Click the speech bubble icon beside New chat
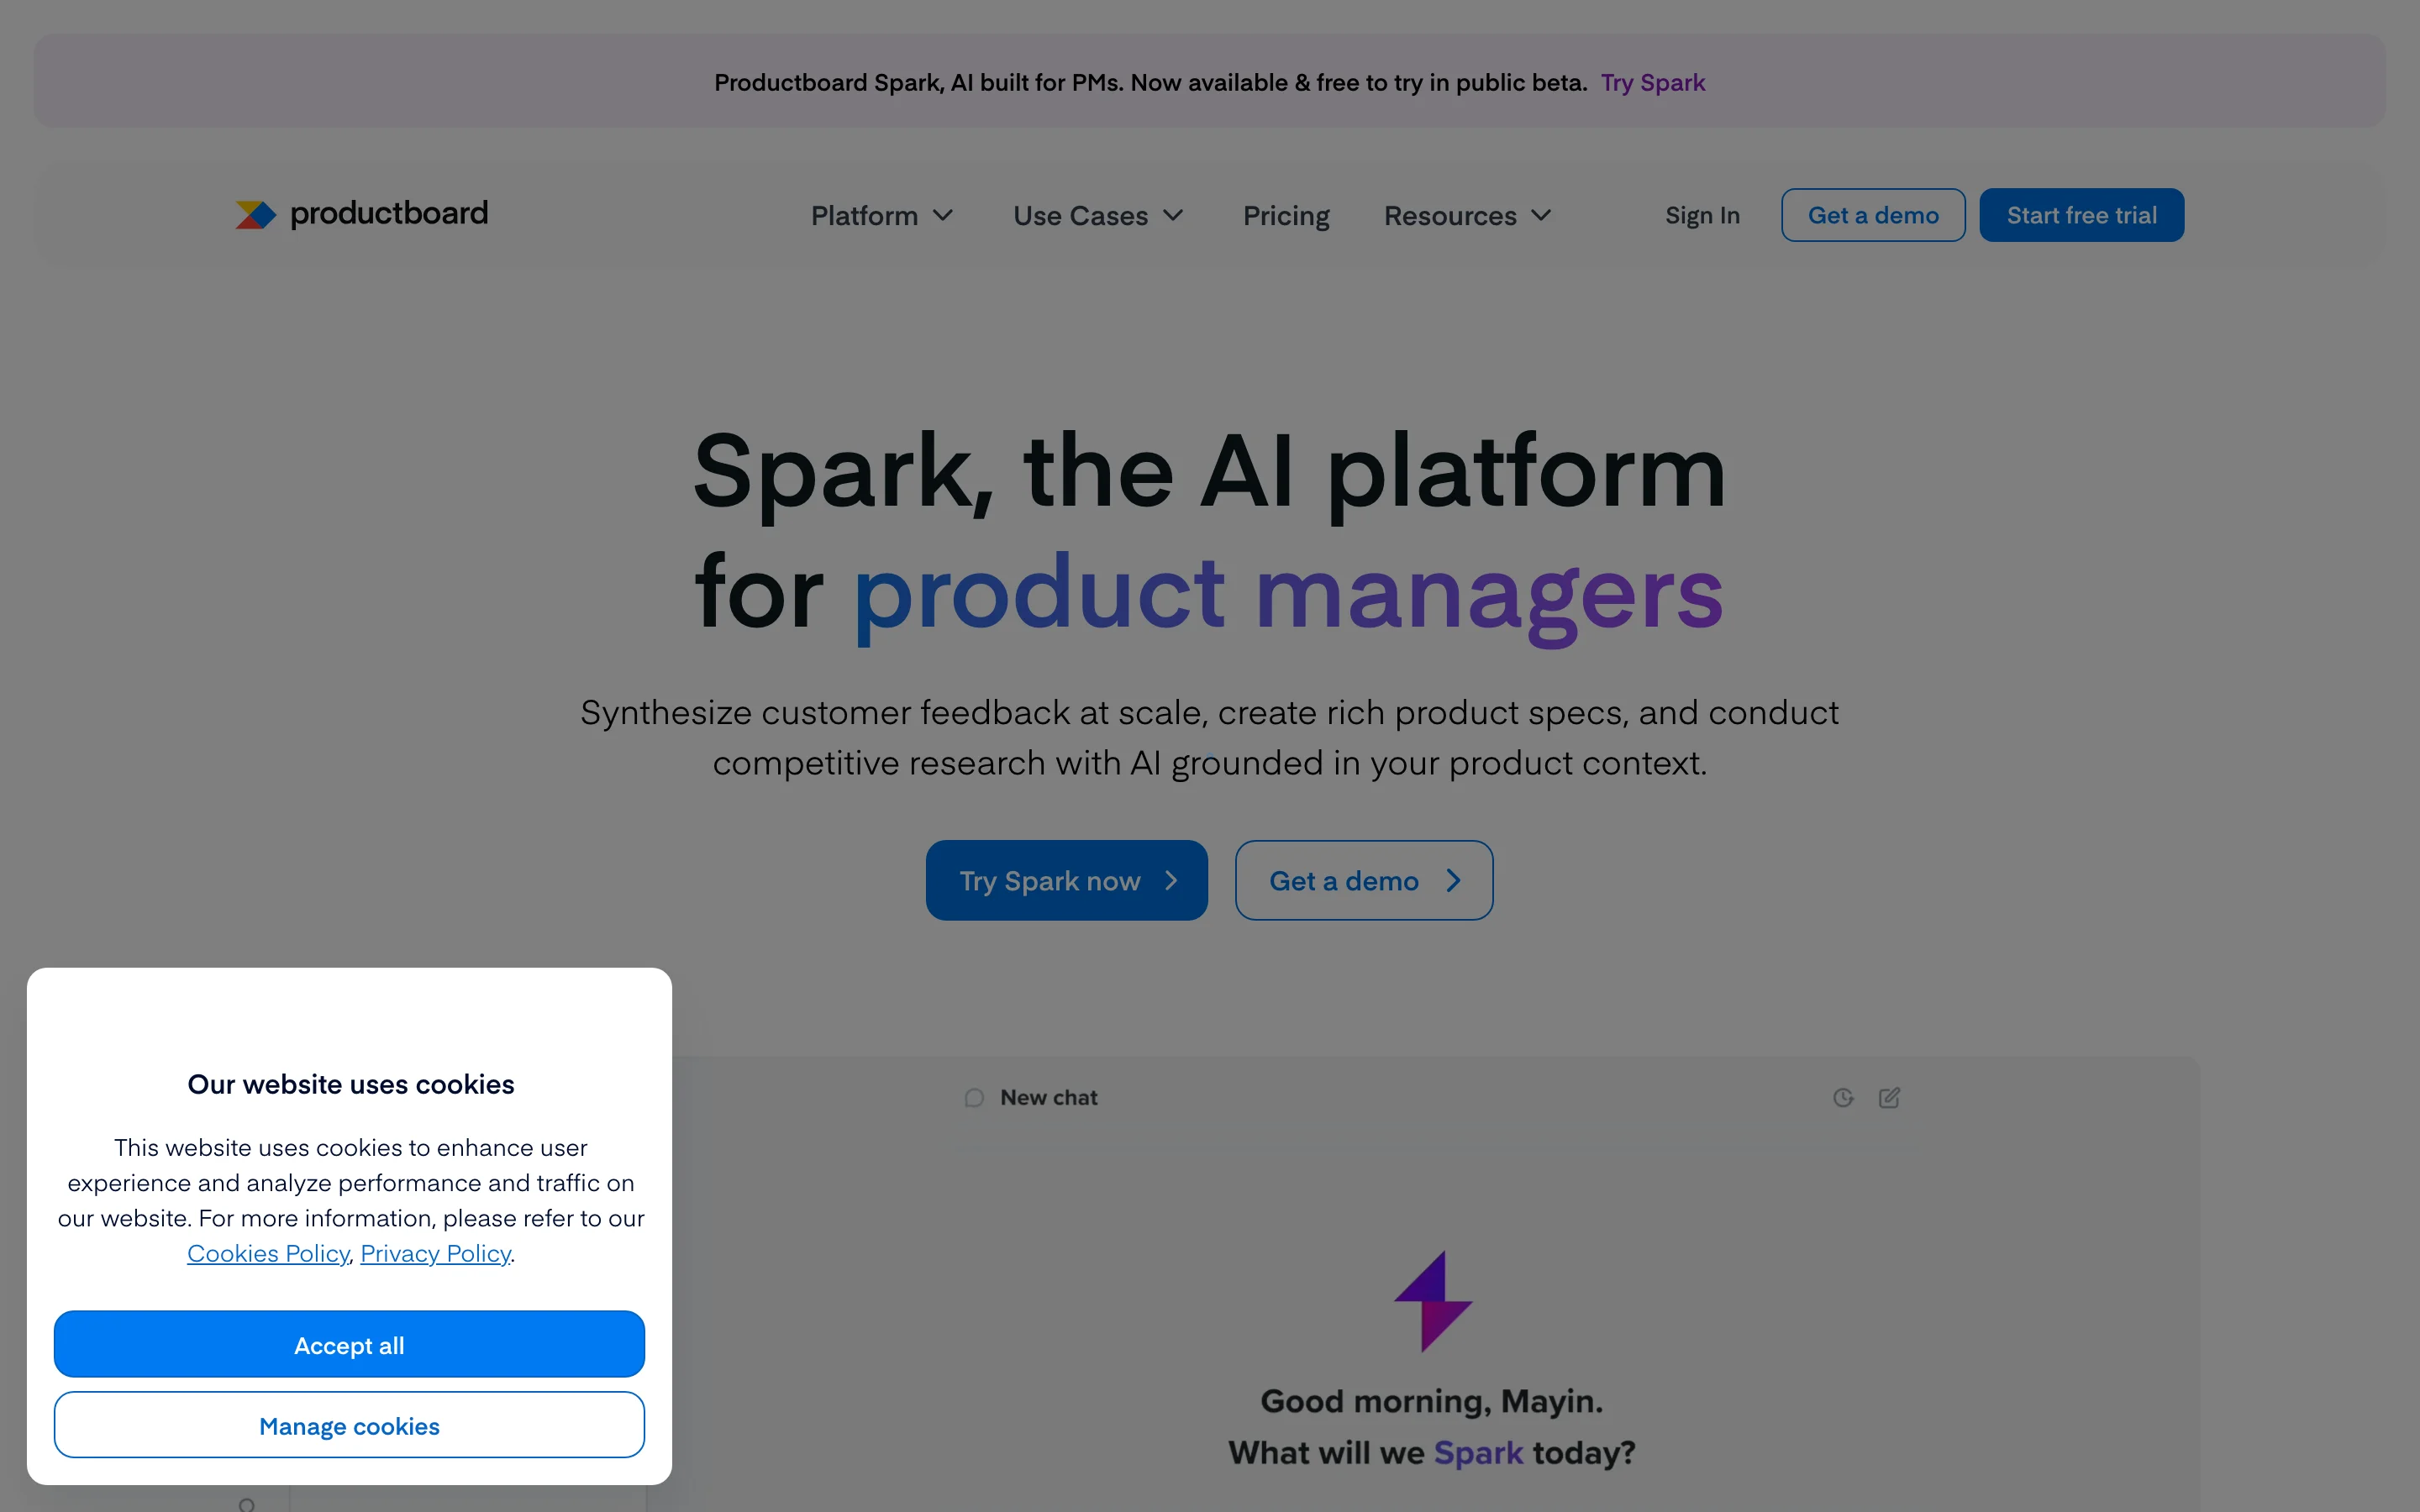Viewport: 2420px width, 1512px height. [x=973, y=1097]
